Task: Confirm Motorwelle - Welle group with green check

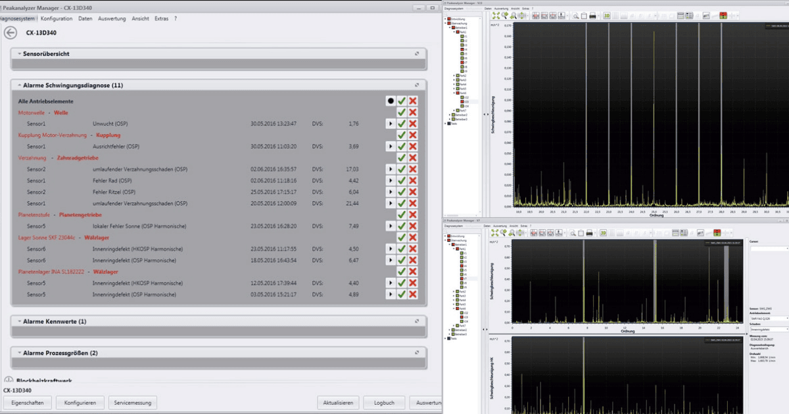Action: click(x=401, y=112)
